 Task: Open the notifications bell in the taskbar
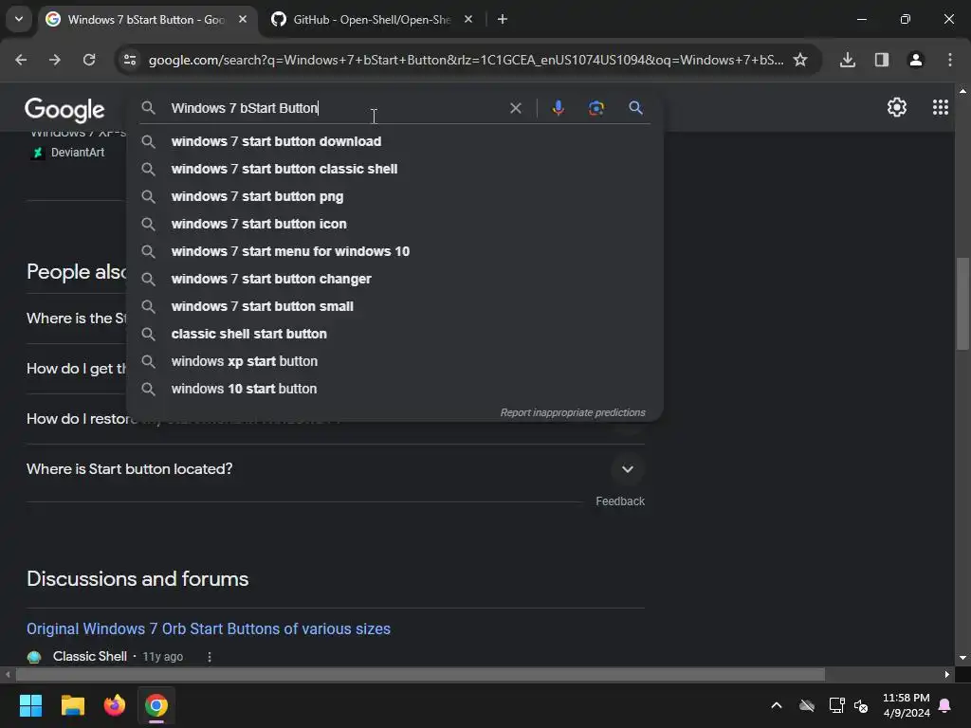945,705
